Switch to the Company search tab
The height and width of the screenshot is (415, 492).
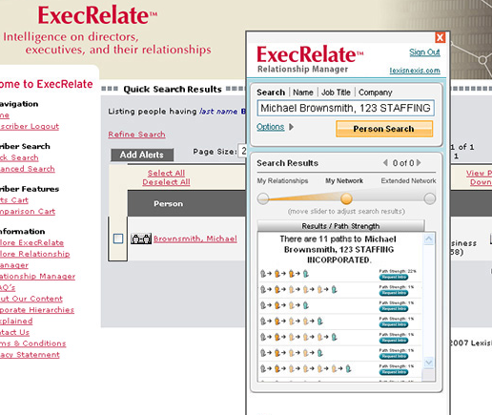click(x=375, y=93)
